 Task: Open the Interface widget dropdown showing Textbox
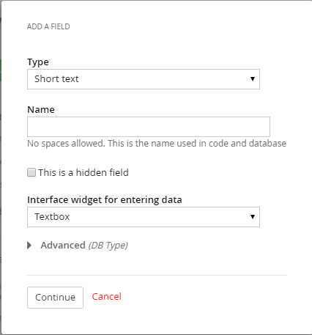pyautogui.click(x=144, y=217)
